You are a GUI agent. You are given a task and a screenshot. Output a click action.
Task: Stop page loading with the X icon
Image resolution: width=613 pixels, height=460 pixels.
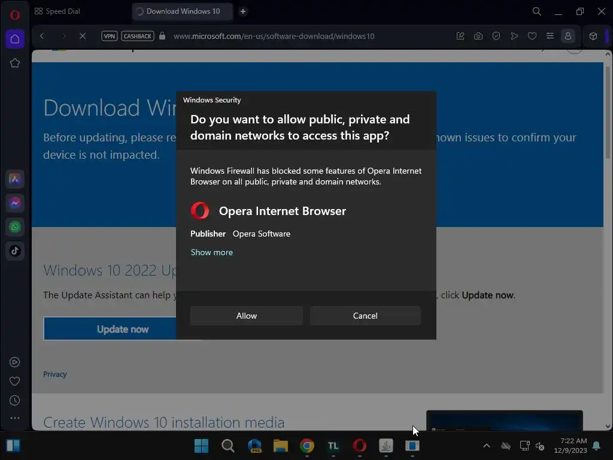(x=83, y=36)
